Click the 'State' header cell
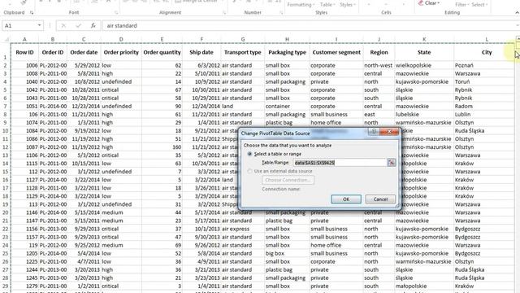Viewport: 520px width, 293px height. 424,52
